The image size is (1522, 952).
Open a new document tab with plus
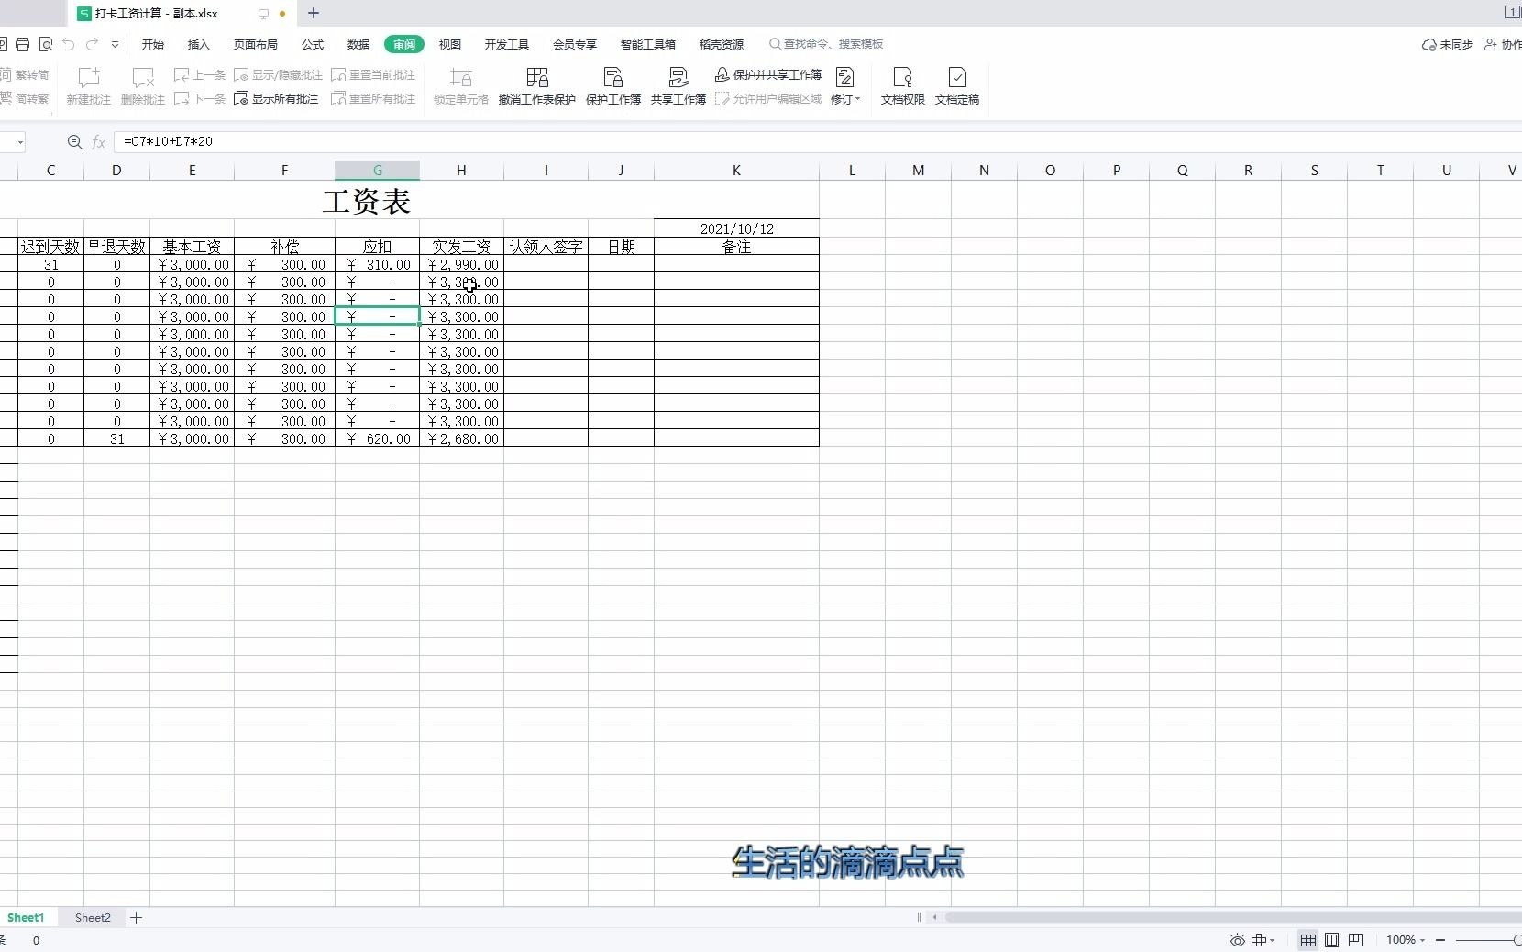(314, 13)
